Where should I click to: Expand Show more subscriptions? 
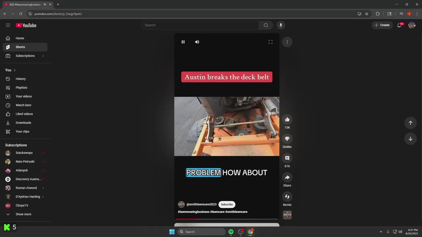25,214
